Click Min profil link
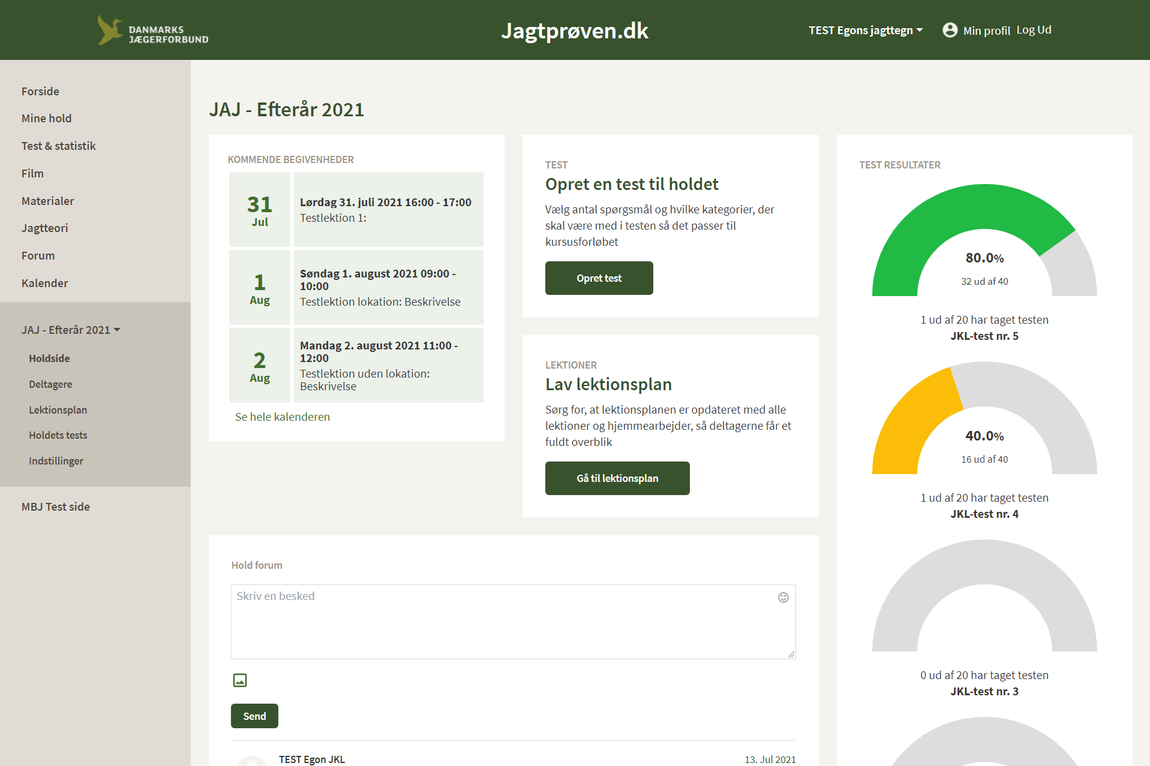The height and width of the screenshot is (766, 1150). tap(986, 31)
